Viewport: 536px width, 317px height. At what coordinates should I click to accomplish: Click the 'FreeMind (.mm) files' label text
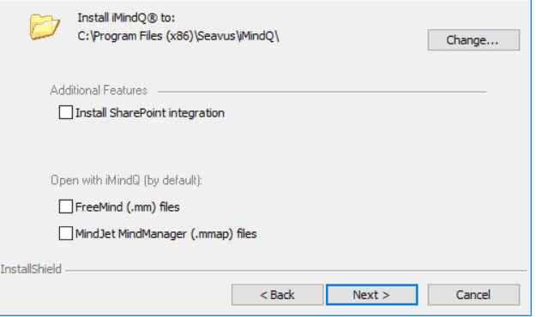[127, 207]
